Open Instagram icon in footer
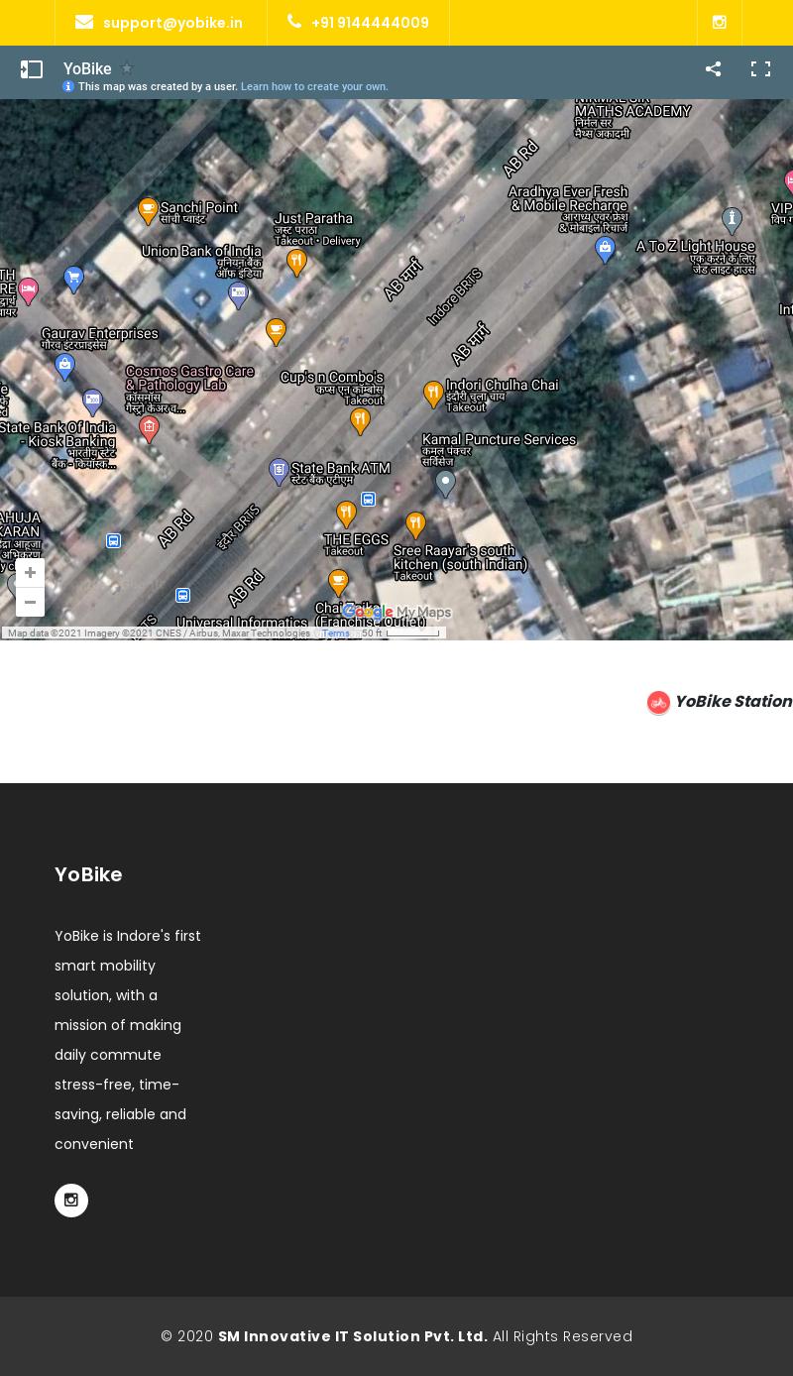793x1376 pixels. point(71,1201)
